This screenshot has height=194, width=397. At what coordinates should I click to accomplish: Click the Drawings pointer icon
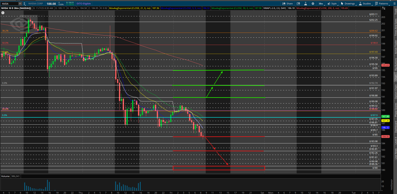pos(342,3)
